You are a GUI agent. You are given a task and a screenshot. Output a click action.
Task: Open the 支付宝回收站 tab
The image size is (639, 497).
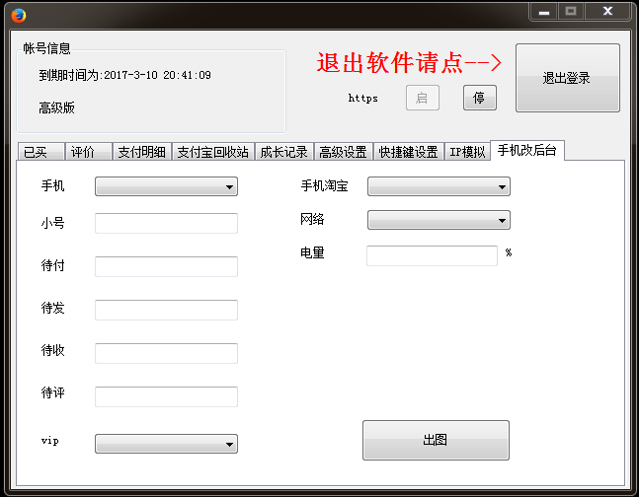click(x=213, y=152)
